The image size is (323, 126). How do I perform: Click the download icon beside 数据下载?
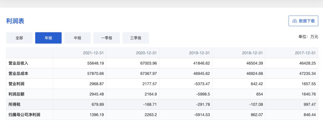coord(295,21)
